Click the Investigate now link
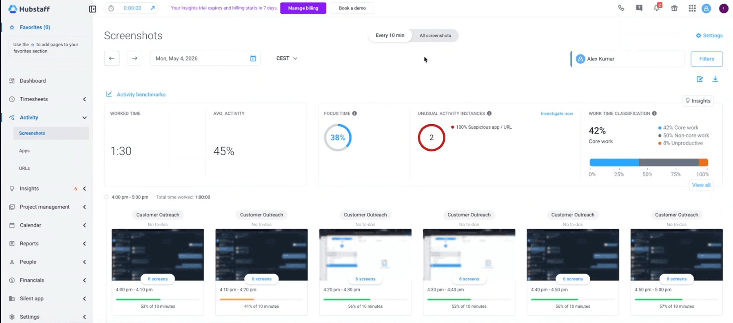This screenshot has height=323, width=733. 557,114
